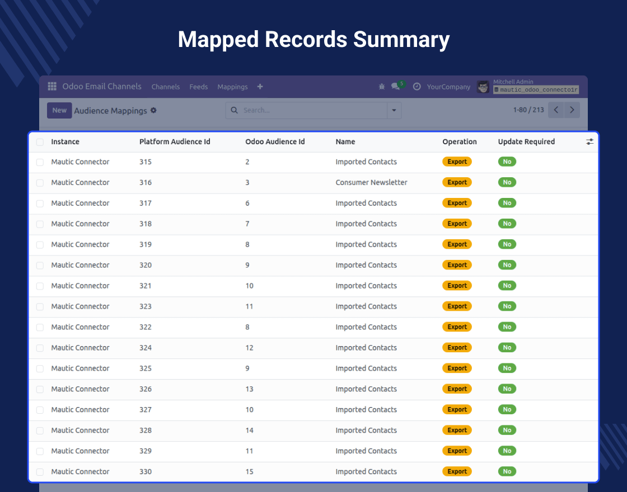Click Platform Audience Id 329 cell
This screenshot has height=492, width=627.
point(146,451)
